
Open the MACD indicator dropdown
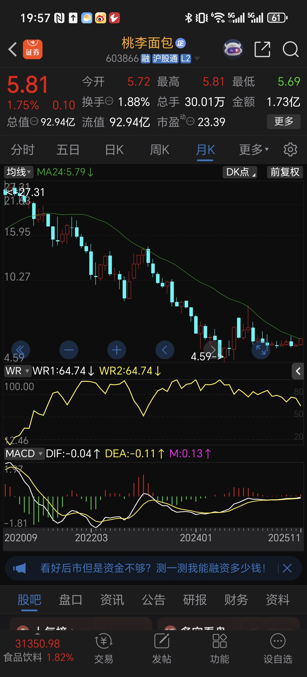pyautogui.click(x=24, y=453)
